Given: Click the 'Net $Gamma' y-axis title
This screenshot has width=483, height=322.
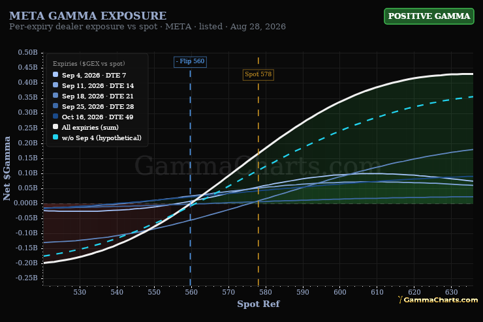Looking at the screenshot, I should tap(7, 169).
